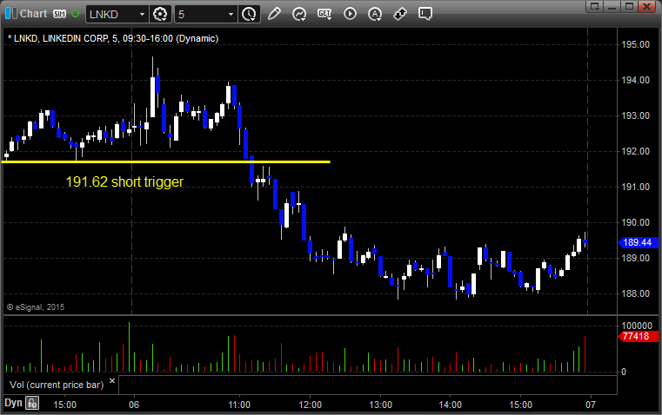Open the studies chart icon menu

[x=299, y=14]
